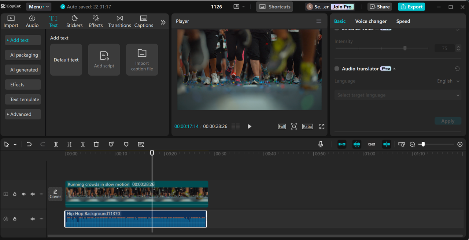Screen dimensions: 469x240
Task: Switch to the Voice changer tab
Action: pyautogui.click(x=371, y=21)
